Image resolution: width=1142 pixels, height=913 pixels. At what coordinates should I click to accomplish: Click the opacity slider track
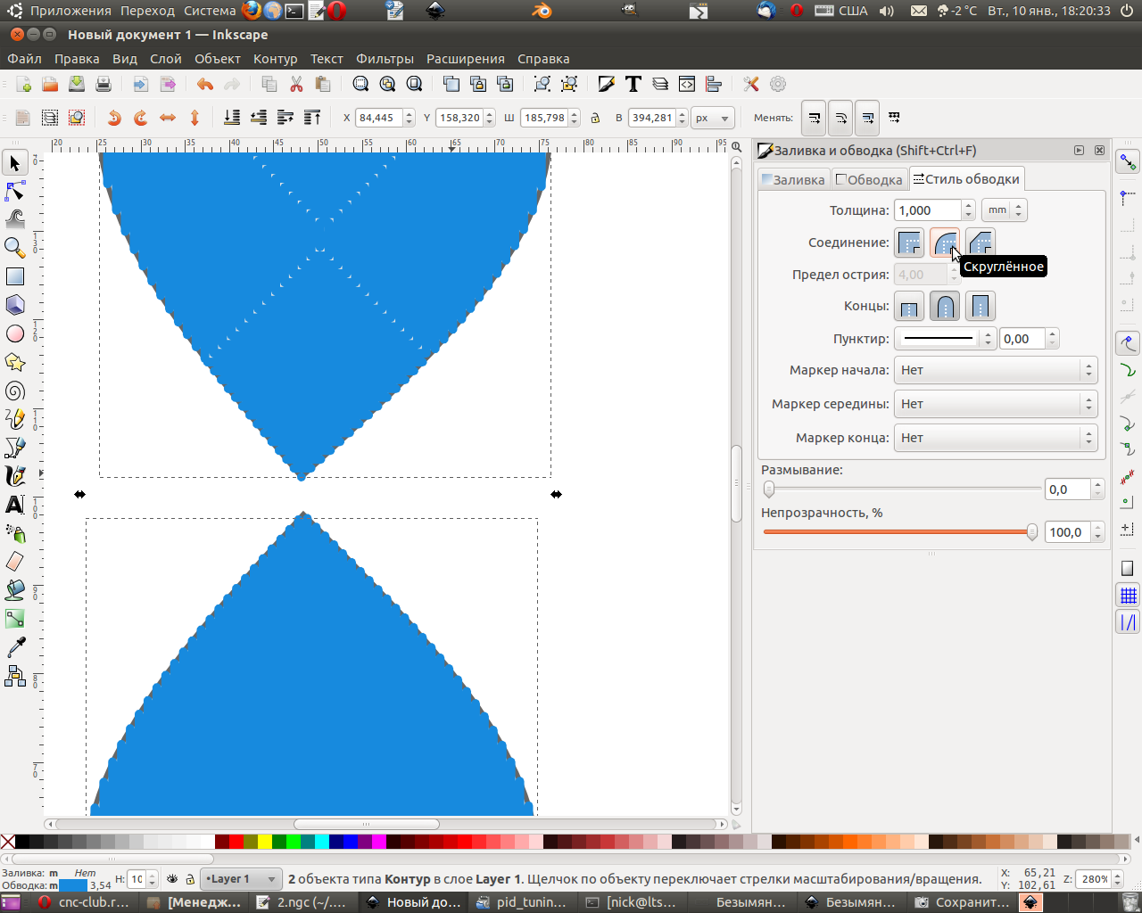tap(900, 532)
